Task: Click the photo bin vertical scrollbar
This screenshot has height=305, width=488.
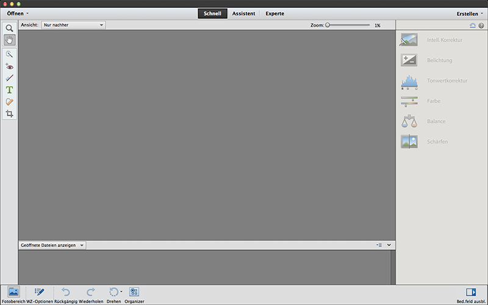Action: [x=393, y=267]
